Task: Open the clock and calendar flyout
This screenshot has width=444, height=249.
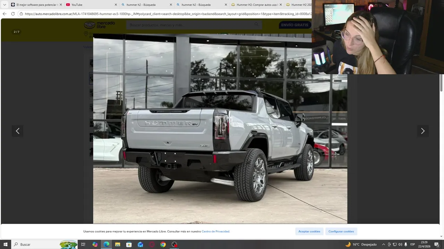Action: point(424,245)
